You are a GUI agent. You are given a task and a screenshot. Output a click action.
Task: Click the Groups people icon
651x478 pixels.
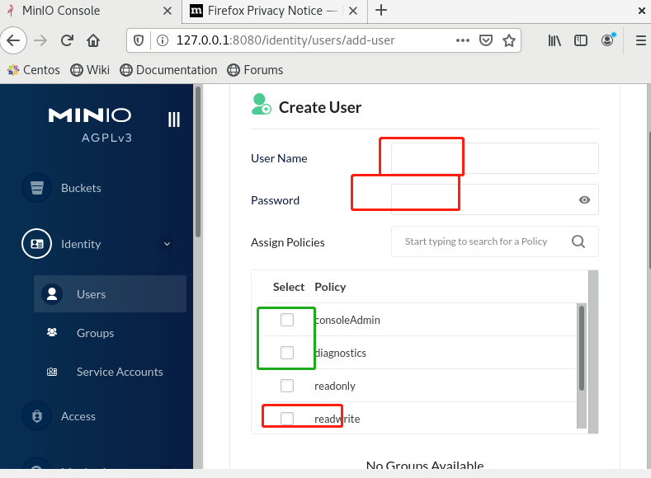52,332
